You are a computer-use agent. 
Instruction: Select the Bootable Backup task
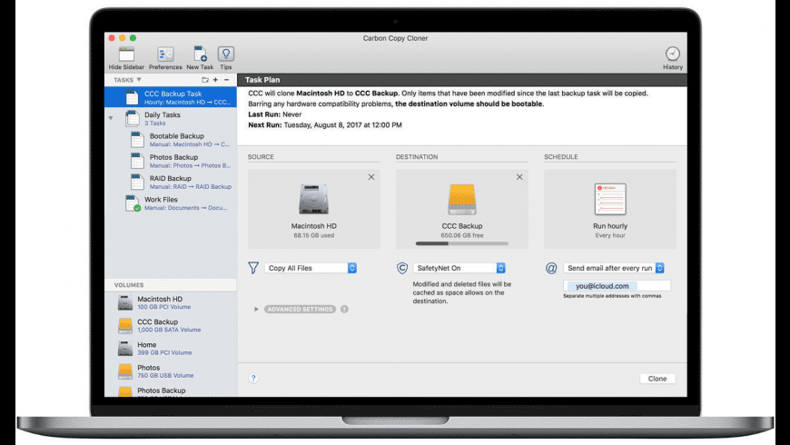point(171,140)
